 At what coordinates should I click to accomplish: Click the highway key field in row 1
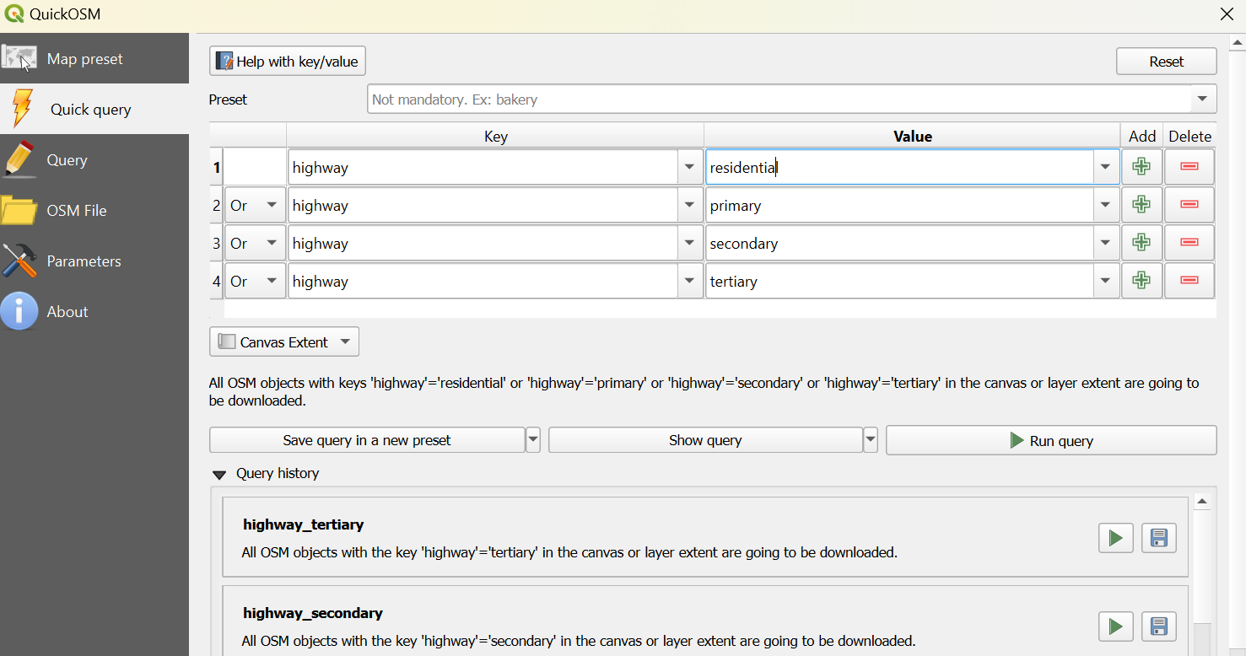483,168
